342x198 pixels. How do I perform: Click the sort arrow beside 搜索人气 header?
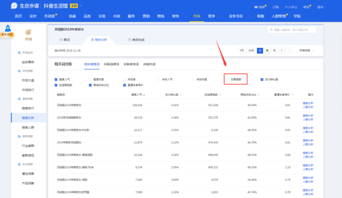[x=144, y=94]
